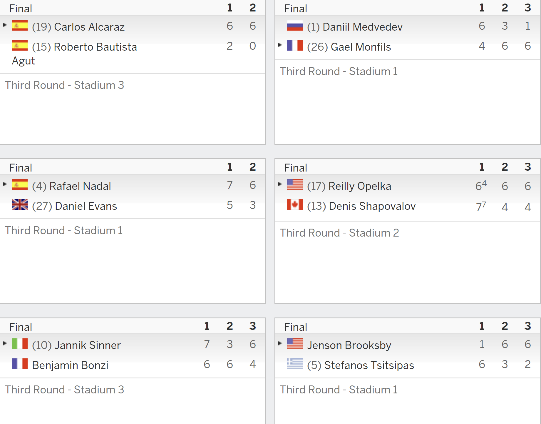This screenshot has height=424, width=541.
Task: Click the winner arrow next to Rafael Nadal
Action: tap(5, 184)
